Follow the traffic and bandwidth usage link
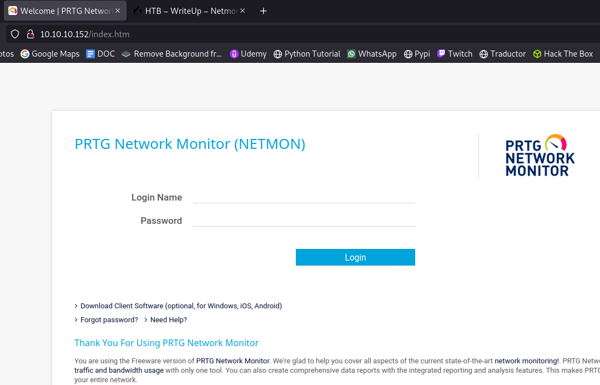600x385 pixels. 119,371
